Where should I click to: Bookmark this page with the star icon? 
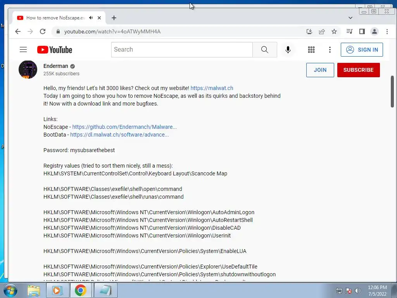coord(334,31)
